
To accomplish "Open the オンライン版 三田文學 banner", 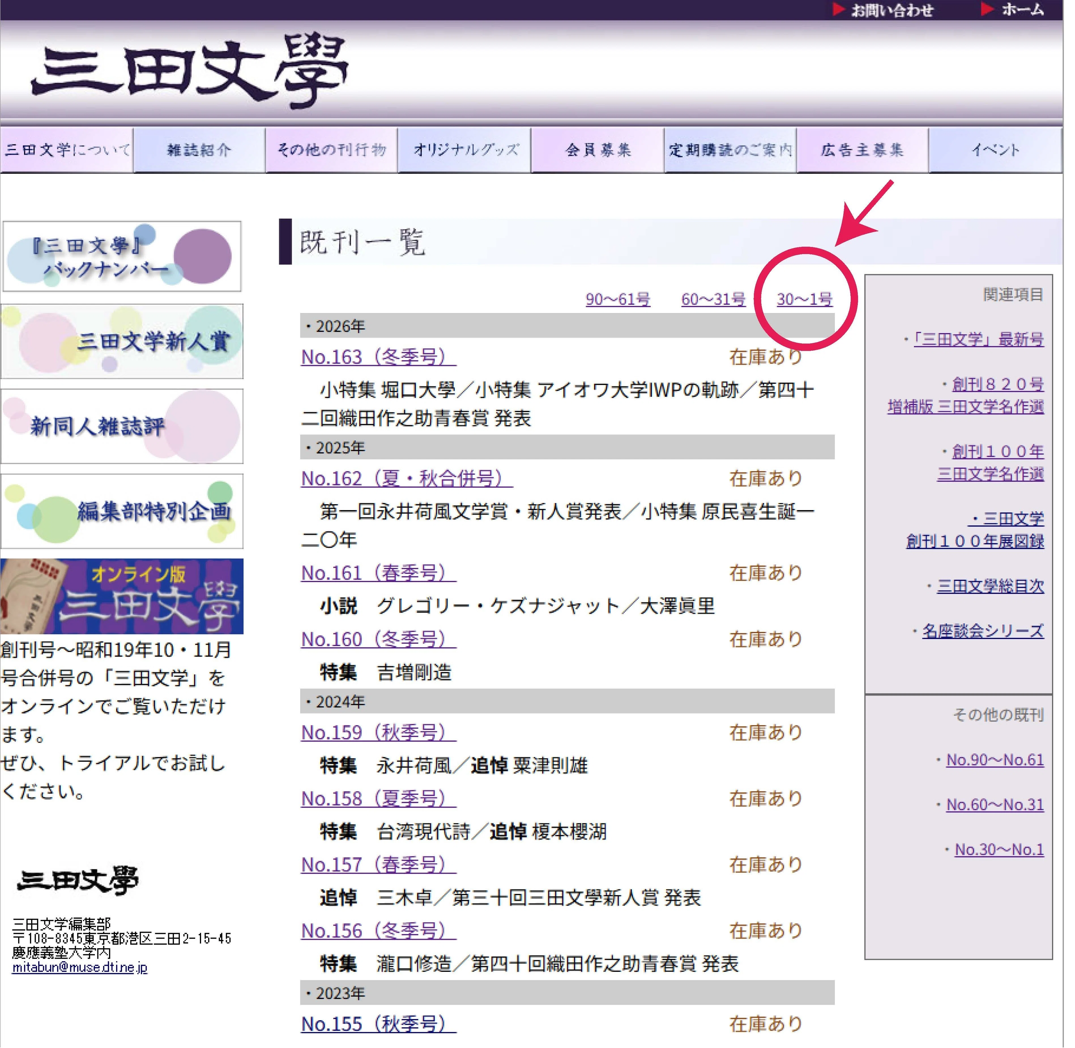I will (x=122, y=597).
